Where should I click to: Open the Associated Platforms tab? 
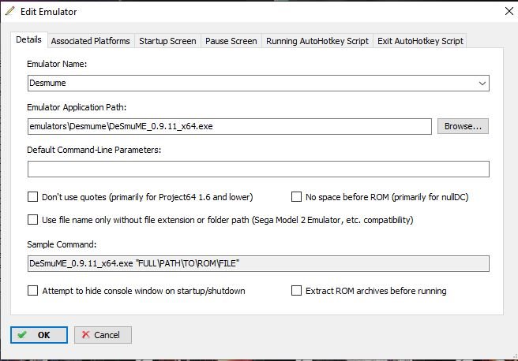(91, 41)
